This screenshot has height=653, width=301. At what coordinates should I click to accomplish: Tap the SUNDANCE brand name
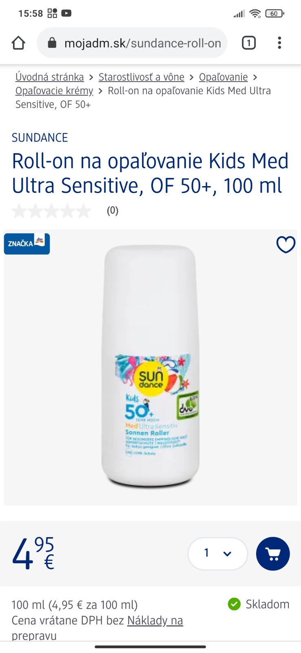point(40,138)
